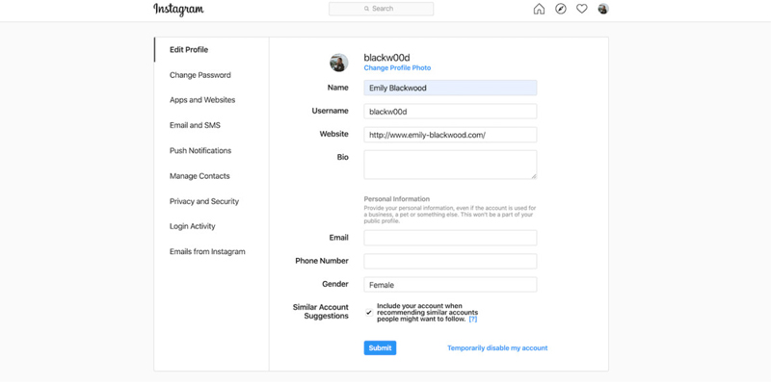Open the Activity heart icon
This screenshot has width=771, height=385.
coord(582,9)
